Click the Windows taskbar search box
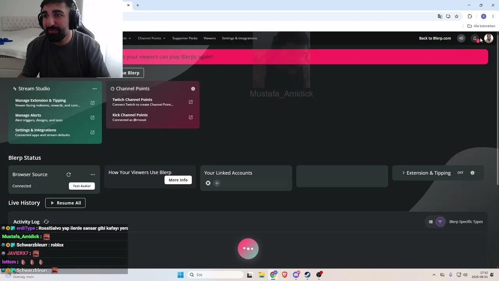 (x=216, y=275)
